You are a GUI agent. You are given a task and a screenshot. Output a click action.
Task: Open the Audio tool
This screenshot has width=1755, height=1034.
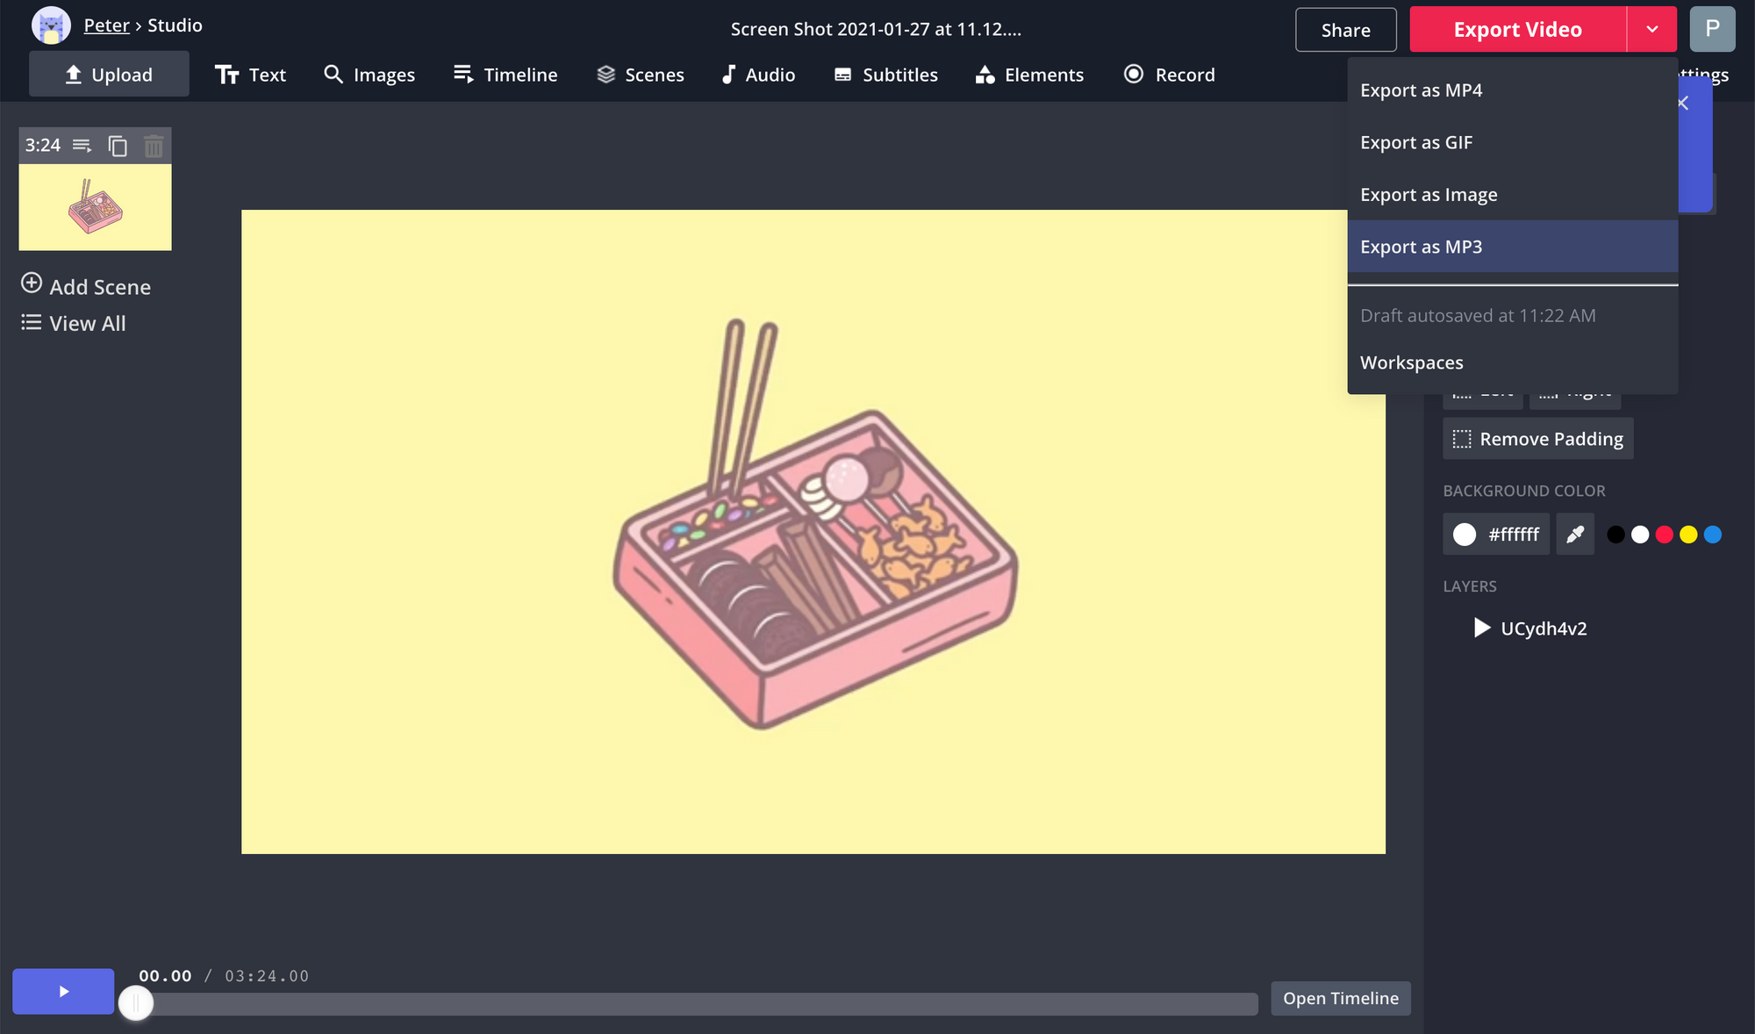click(758, 75)
